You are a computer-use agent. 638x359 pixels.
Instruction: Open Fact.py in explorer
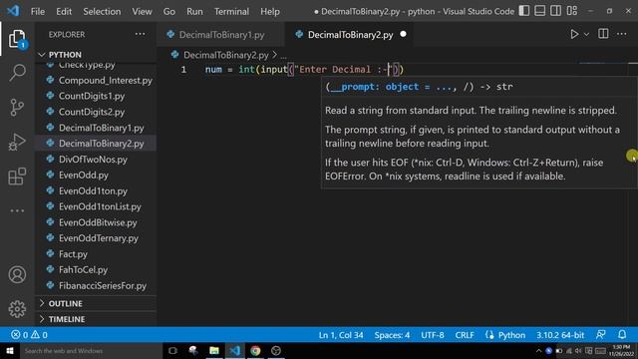(73, 254)
